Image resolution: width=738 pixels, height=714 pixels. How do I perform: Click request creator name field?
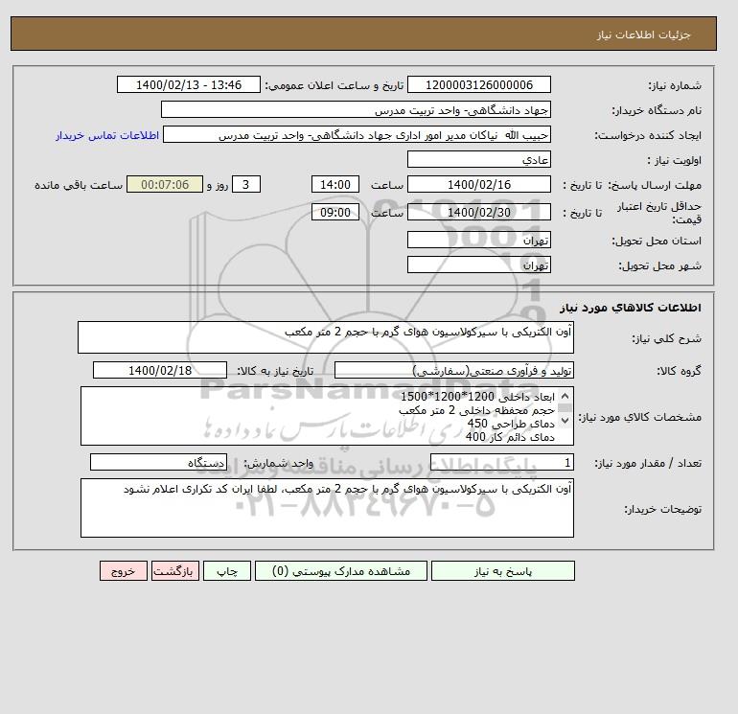[357, 134]
